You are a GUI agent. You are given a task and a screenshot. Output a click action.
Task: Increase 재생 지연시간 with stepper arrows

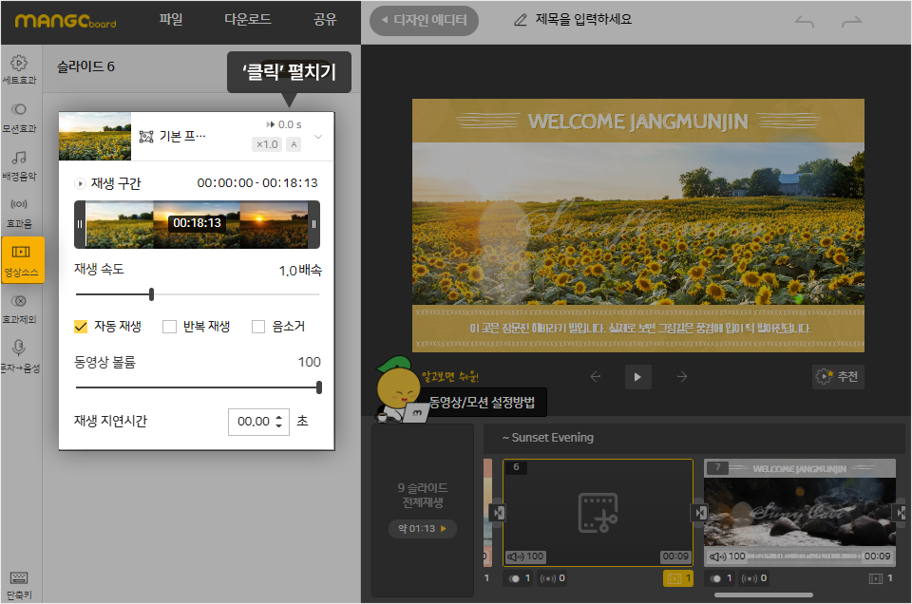point(279,417)
